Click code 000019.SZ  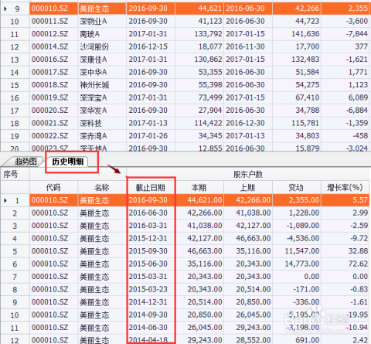pyautogui.click(x=50, y=97)
